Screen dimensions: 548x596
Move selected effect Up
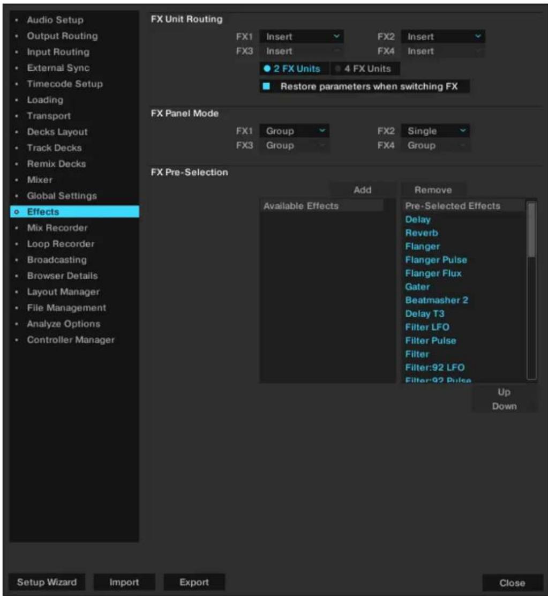[504, 392]
